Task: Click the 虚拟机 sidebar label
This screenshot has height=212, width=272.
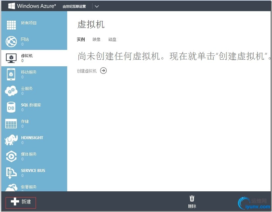Action: point(27,56)
